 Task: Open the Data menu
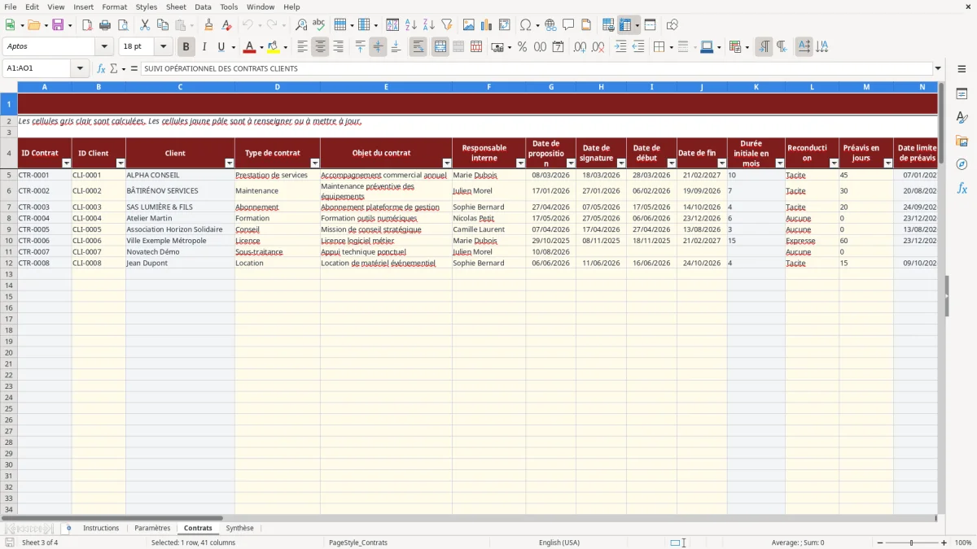(203, 7)
